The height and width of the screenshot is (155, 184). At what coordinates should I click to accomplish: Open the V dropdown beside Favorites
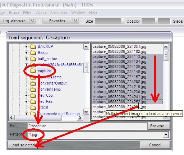pyautogui.click(x=75, y=21)
